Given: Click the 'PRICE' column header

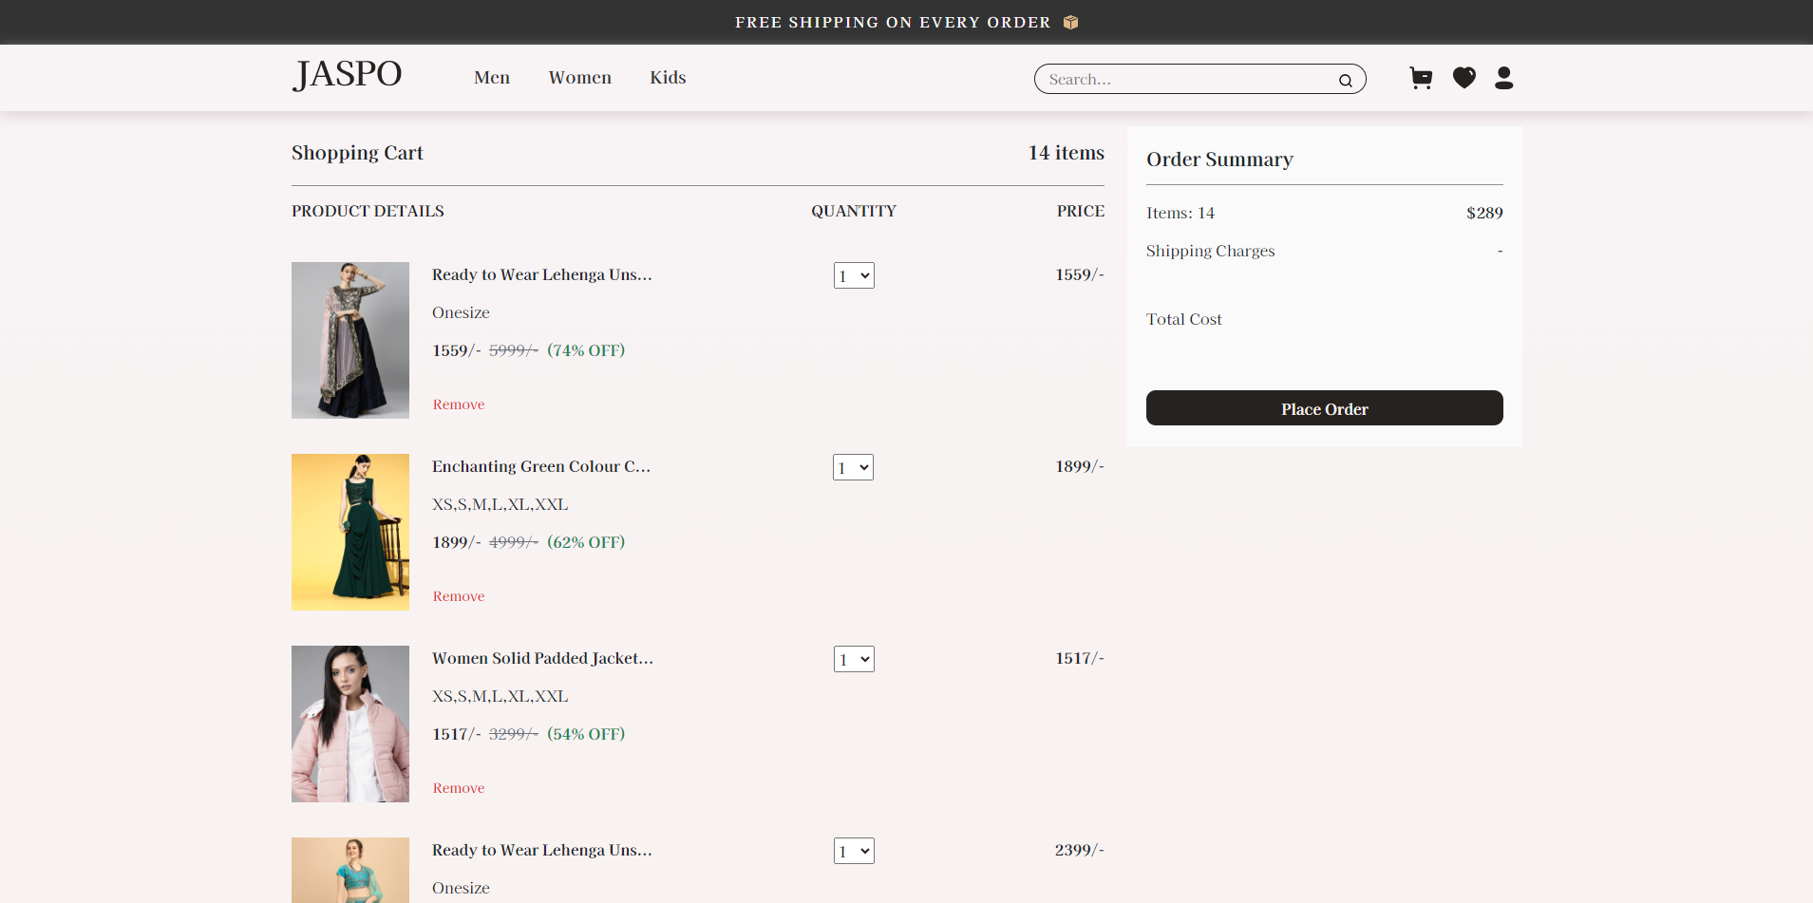Looking at the screenshot, I should point(1081,211).
